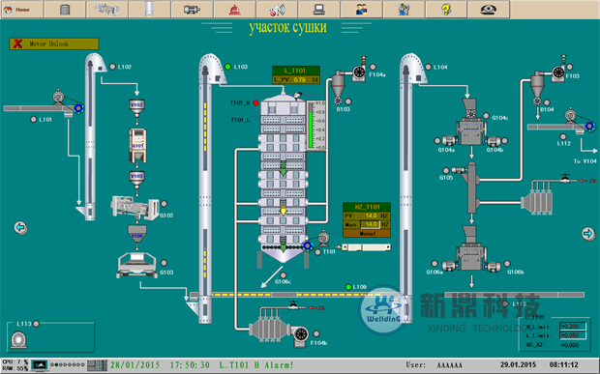Toggle the L109 conveyor status indicator
Screen dimensions: 600x374
[348, 286]
